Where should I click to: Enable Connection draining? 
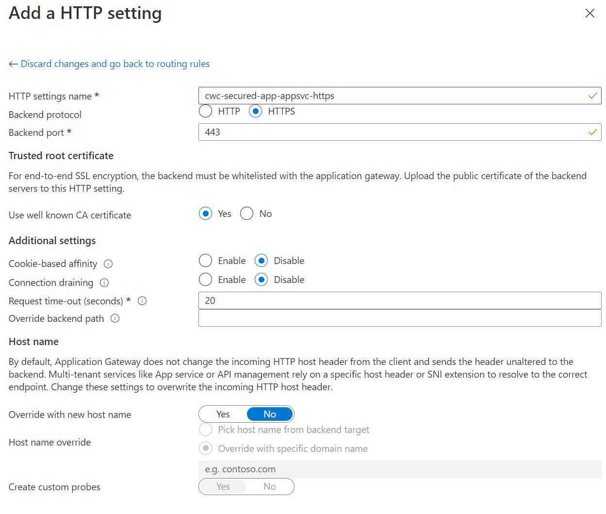tap(205, 280)
